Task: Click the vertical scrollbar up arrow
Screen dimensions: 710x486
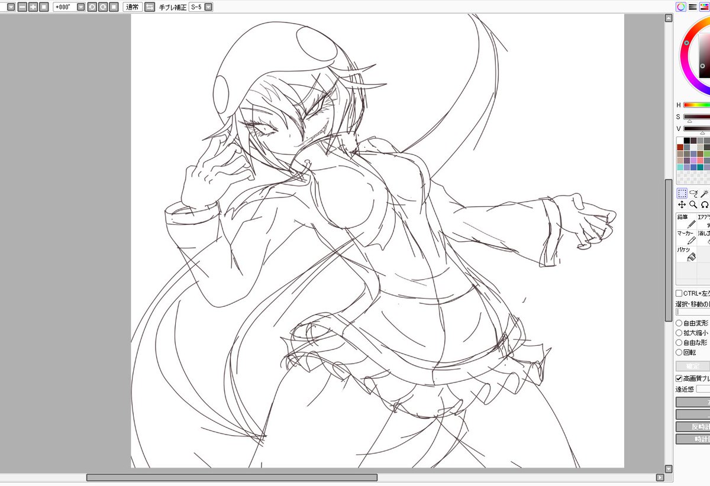Action: point(669,18)
